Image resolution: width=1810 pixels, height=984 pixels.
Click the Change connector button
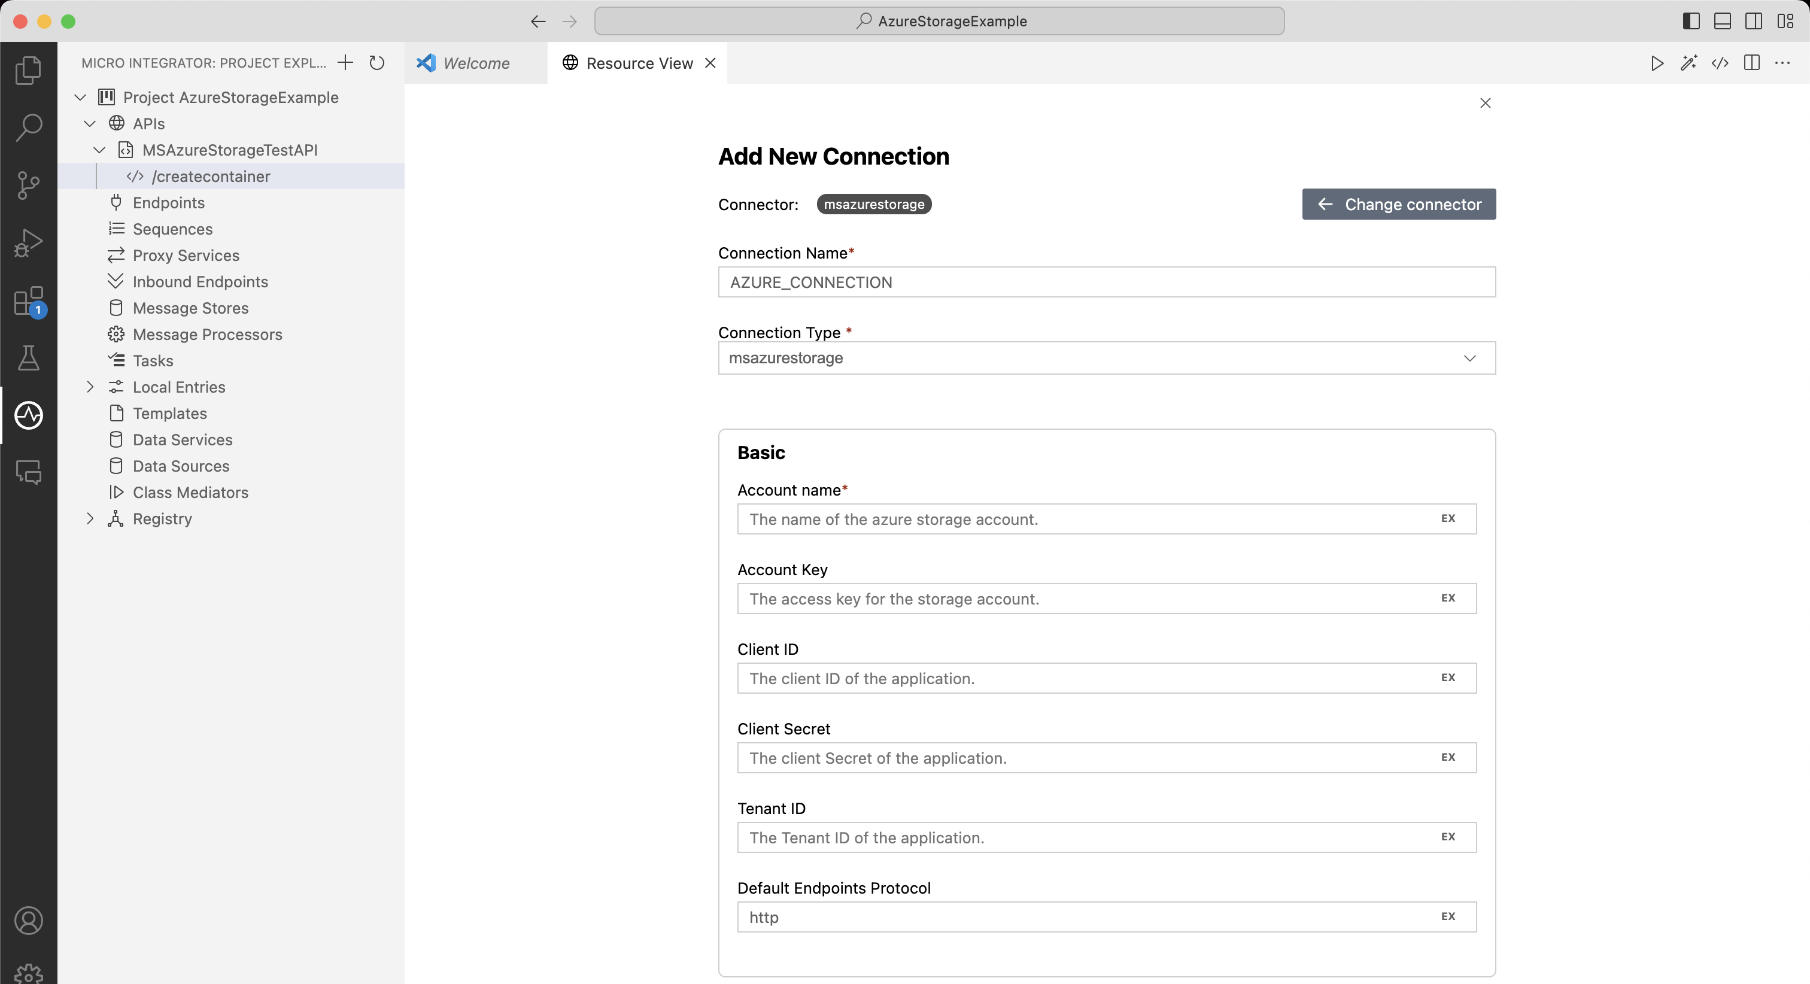coord(1399,205)
